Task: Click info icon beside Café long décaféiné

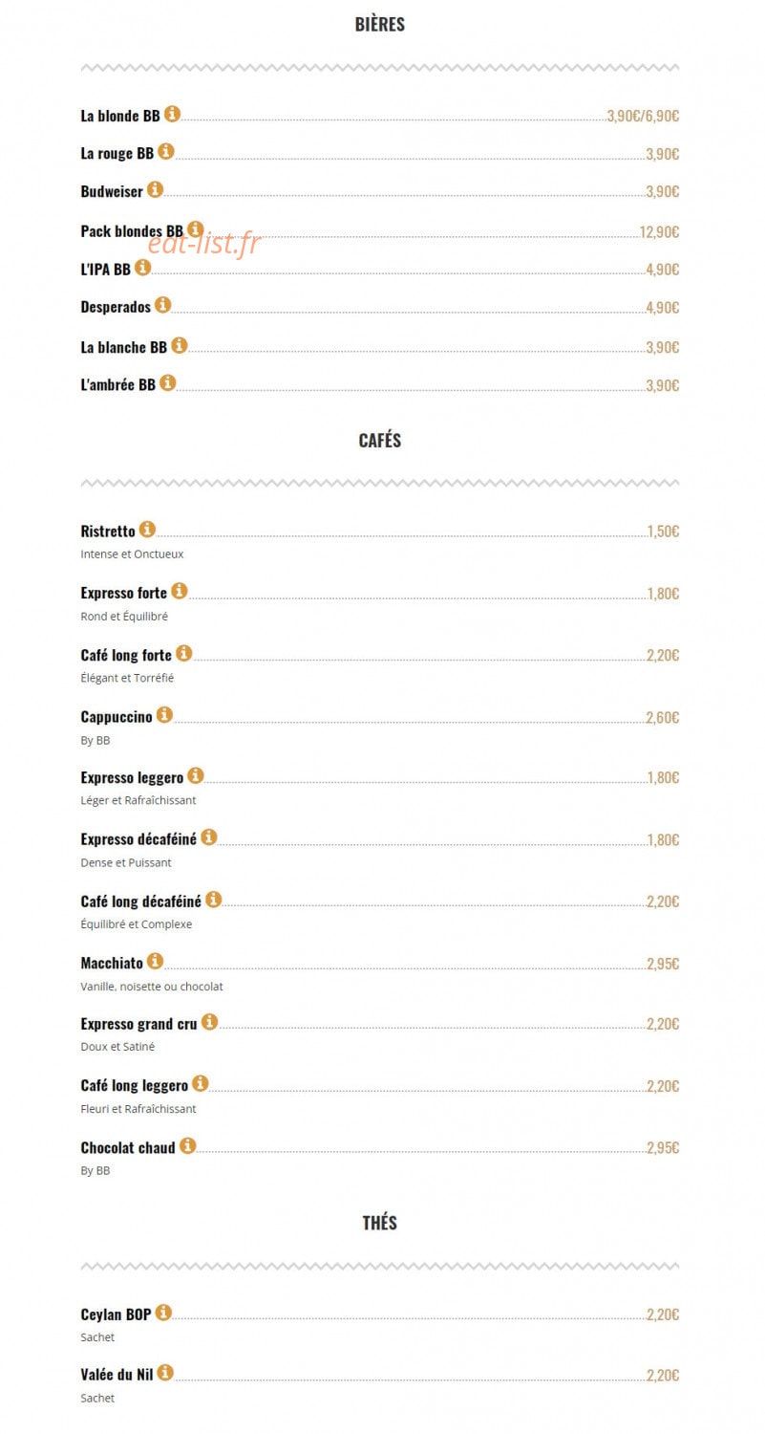Action: click(x=213, y=900)
